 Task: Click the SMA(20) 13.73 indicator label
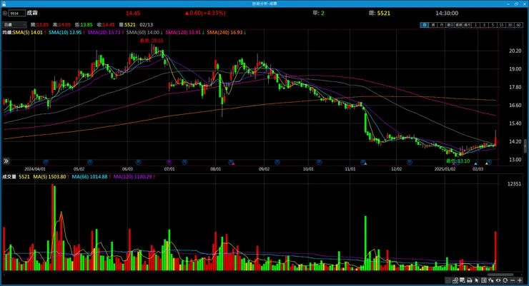[104, 32]
